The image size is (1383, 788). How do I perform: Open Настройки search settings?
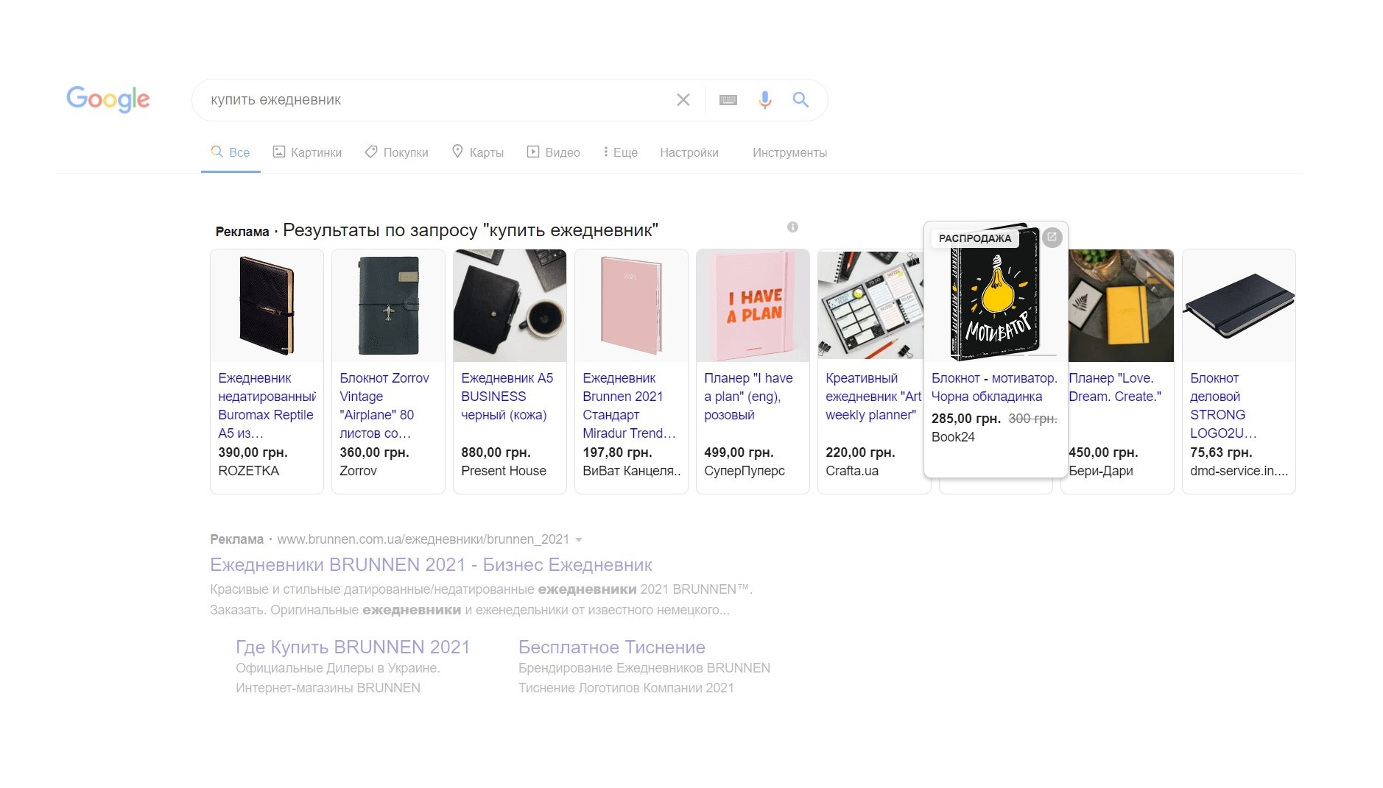(689, 152)
